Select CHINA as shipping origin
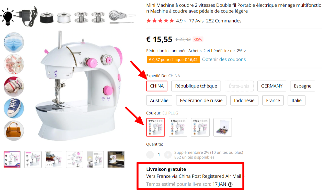Viewport: 329px width, 193px height. point(157,86)
